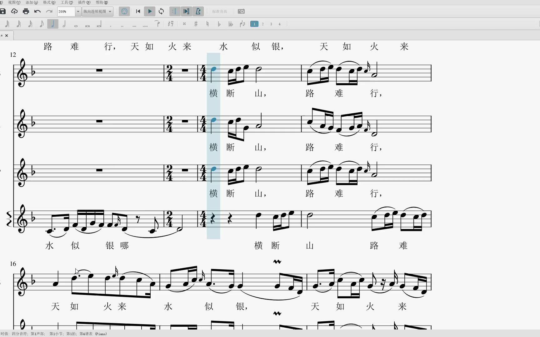Undo the last action
The width and height of the screenshot is (540, 337).
[37, 12]
